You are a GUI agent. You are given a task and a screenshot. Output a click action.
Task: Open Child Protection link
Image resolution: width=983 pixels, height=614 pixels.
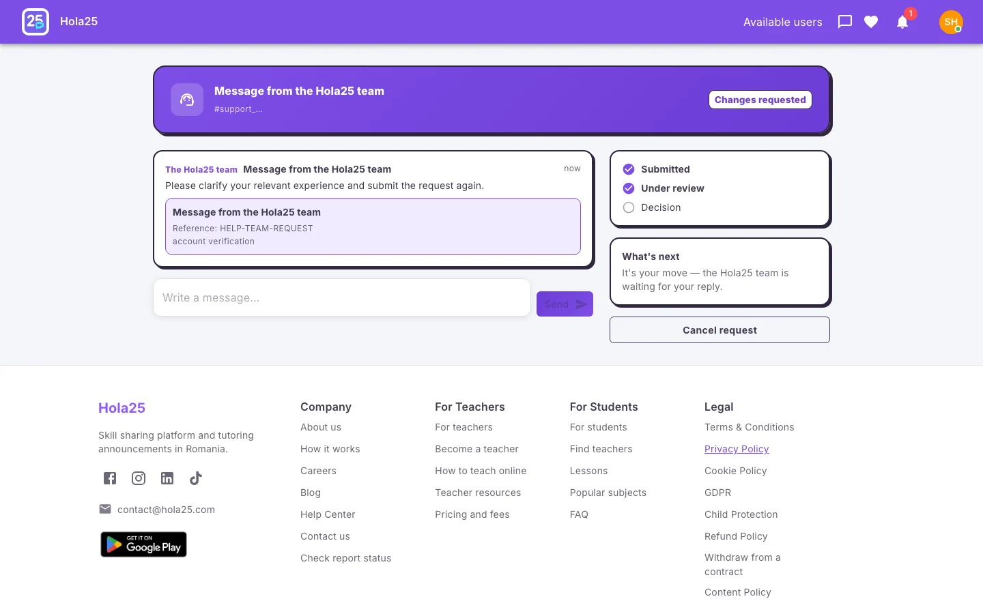coord(741,514)
